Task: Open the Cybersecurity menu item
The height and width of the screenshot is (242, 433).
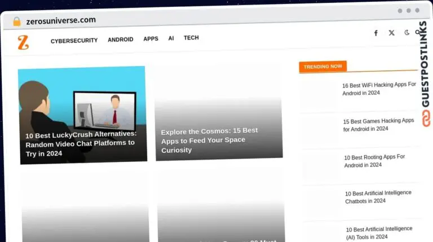Action: (x=74, y=41)
